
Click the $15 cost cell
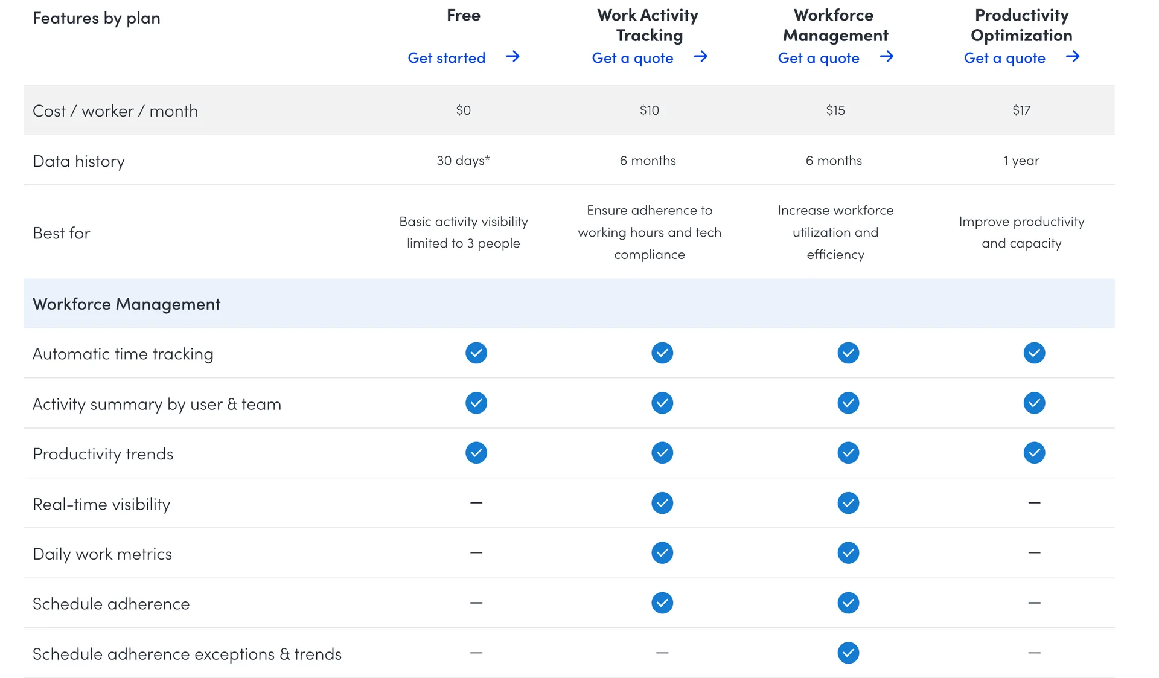[x=835, y=110]
